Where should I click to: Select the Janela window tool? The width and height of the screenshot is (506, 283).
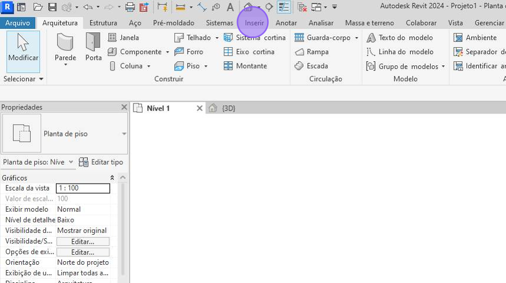tap(124, 38)
